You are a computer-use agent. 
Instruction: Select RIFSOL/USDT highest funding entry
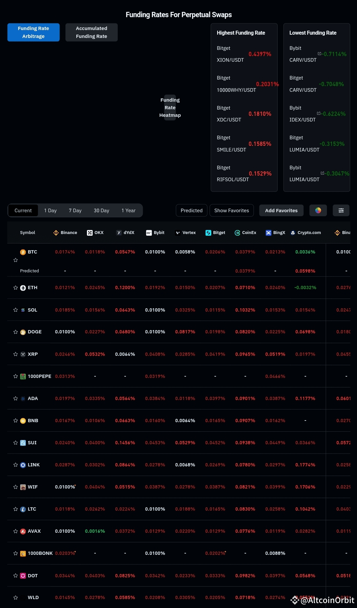(x=233, y=180)
